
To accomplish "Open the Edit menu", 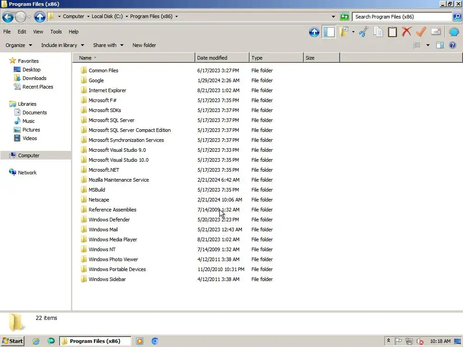I will (x=22, y=32).
